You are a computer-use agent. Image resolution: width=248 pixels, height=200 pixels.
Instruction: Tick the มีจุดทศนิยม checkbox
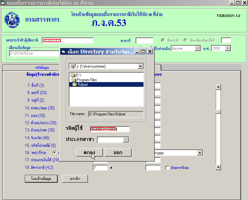click(x=167, y=168)
